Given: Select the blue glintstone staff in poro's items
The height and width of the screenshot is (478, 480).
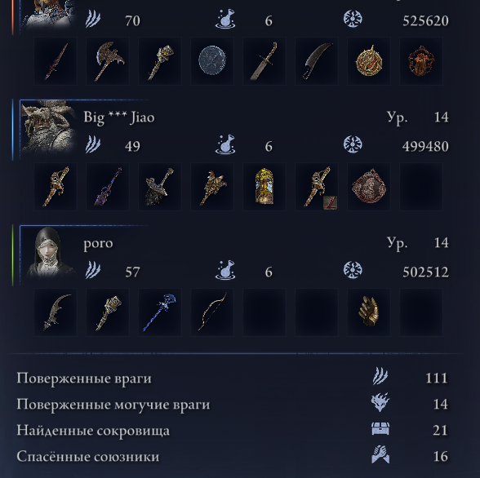Looking at the screenshot, I should click(x=160, y=312).
